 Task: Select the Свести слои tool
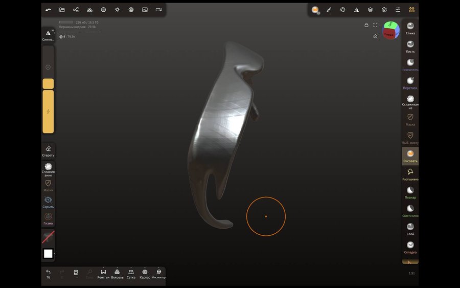(x=410, y=211)
